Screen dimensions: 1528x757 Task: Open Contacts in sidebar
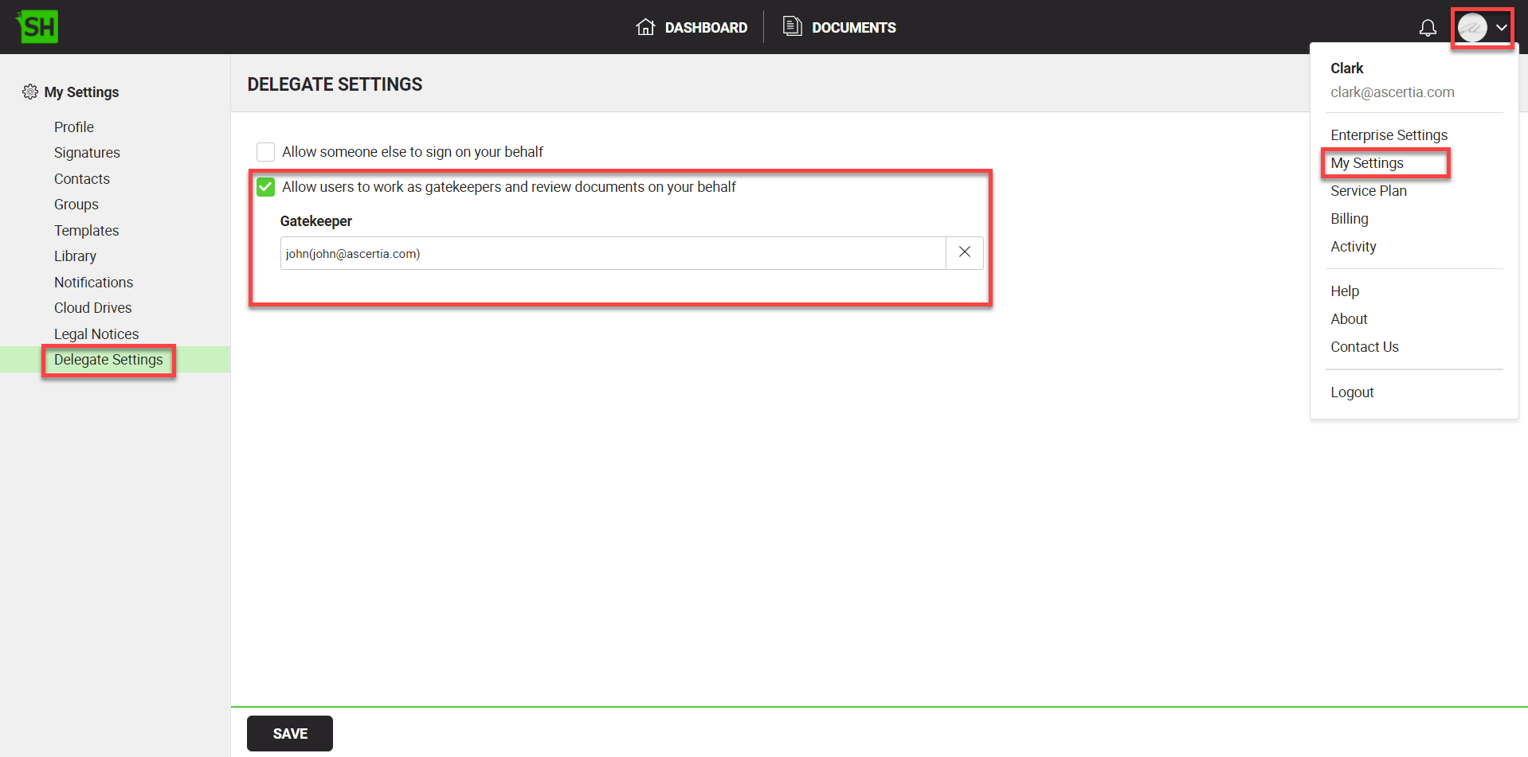82,179
